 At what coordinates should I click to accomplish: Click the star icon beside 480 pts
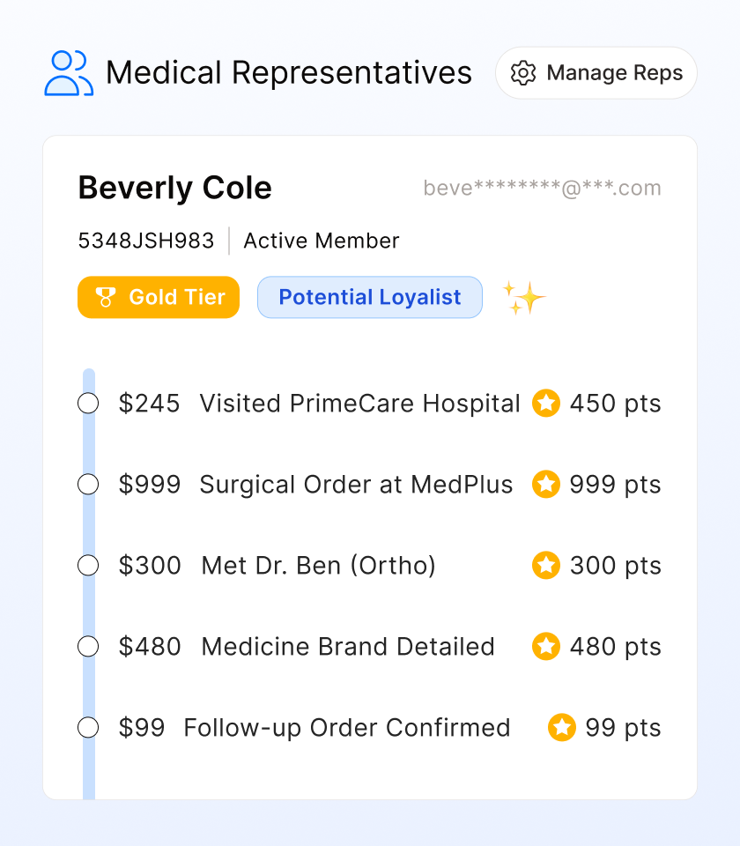pyautogui.click(x=546, y=647)
